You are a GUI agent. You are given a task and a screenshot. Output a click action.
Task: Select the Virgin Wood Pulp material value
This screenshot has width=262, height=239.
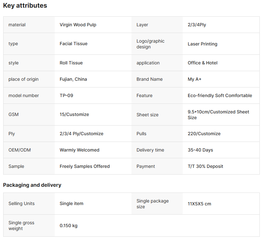(78, 25)
